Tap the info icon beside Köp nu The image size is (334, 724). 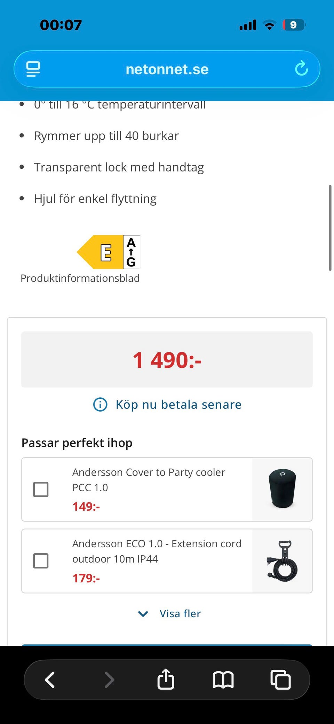(x=100, y=405)
